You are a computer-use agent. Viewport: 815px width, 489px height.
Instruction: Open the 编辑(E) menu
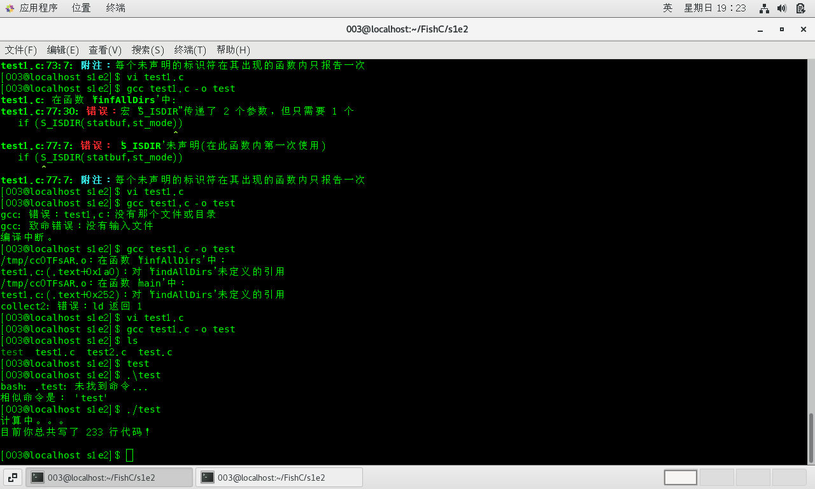coord(63,50)
